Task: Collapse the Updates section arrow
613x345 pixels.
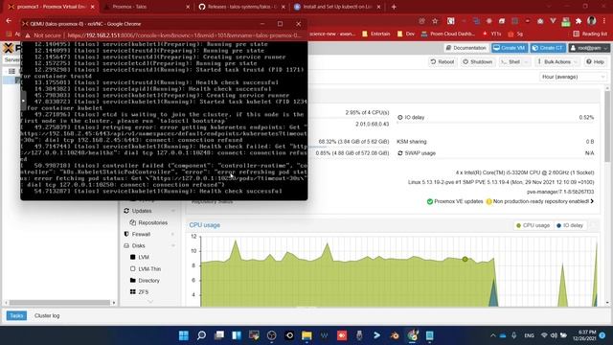Action: coord(172,211)
